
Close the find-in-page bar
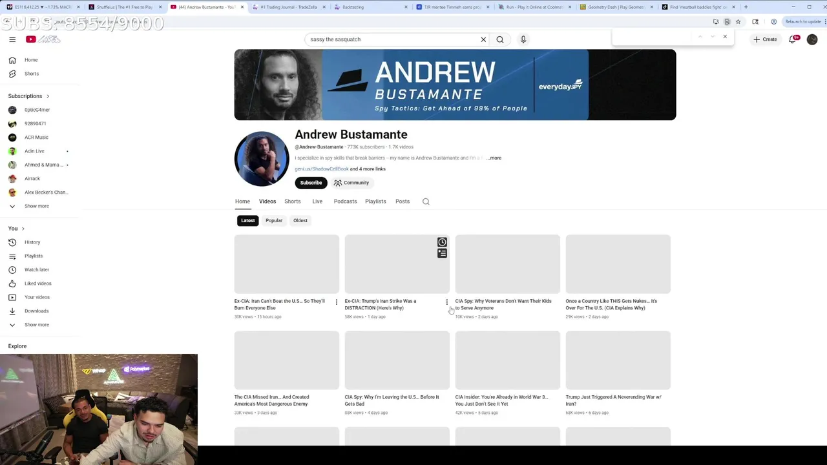[725, 37]
